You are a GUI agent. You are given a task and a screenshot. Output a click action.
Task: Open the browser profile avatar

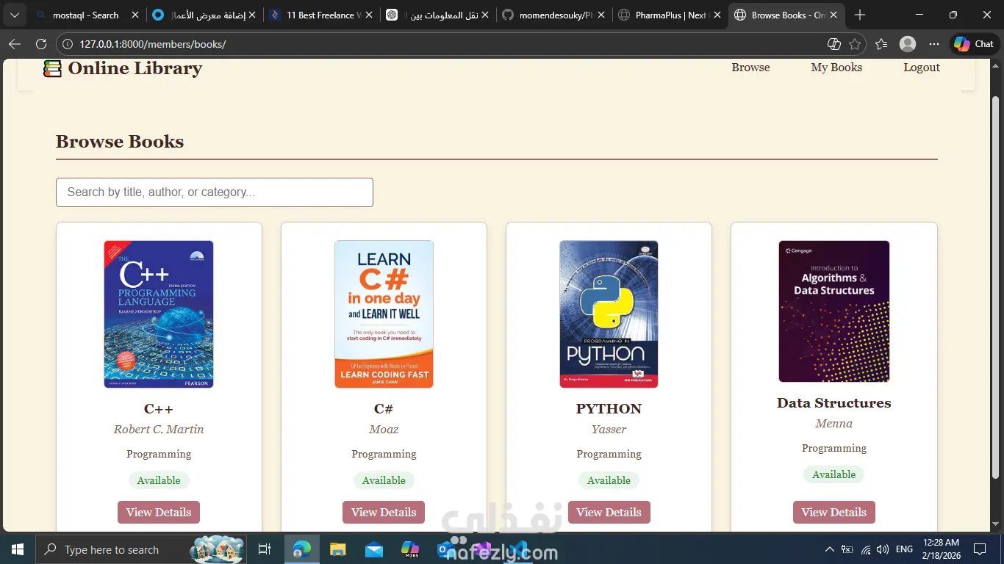(908, 44)
